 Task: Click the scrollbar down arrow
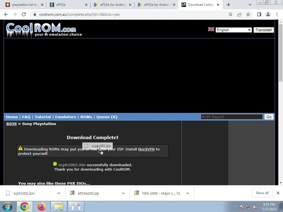tap(281, 183)
